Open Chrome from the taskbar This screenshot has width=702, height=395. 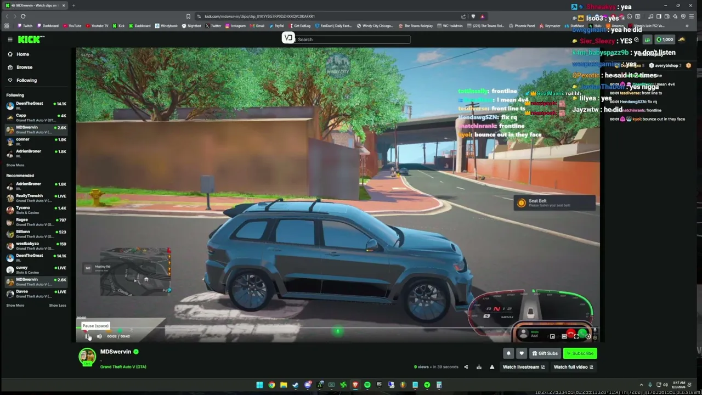click(x=271, y=385)
